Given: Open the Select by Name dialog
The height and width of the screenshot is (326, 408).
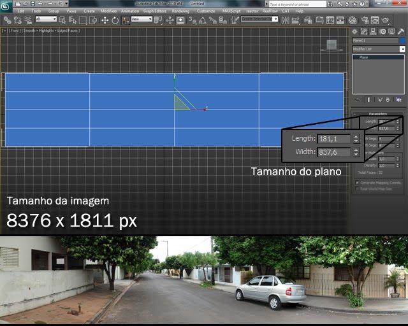Looking at the screenshot, I should tap(73, 20).
